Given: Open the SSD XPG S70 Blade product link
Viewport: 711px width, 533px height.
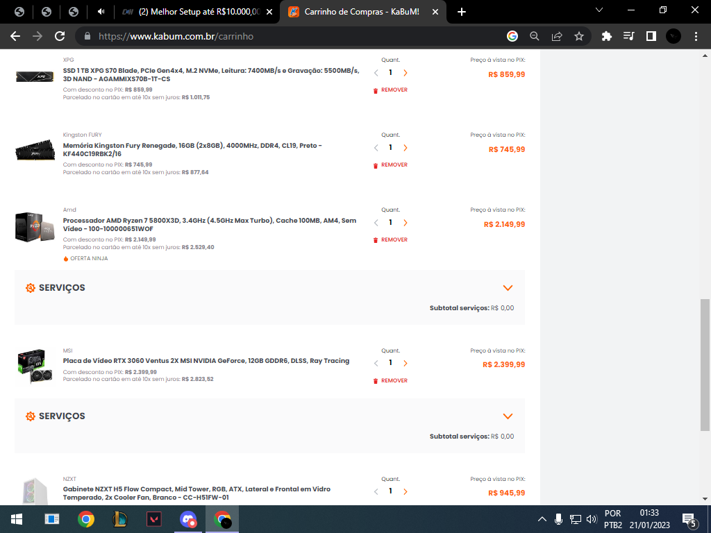Looking at the screenshot, I should pos(211,75).
